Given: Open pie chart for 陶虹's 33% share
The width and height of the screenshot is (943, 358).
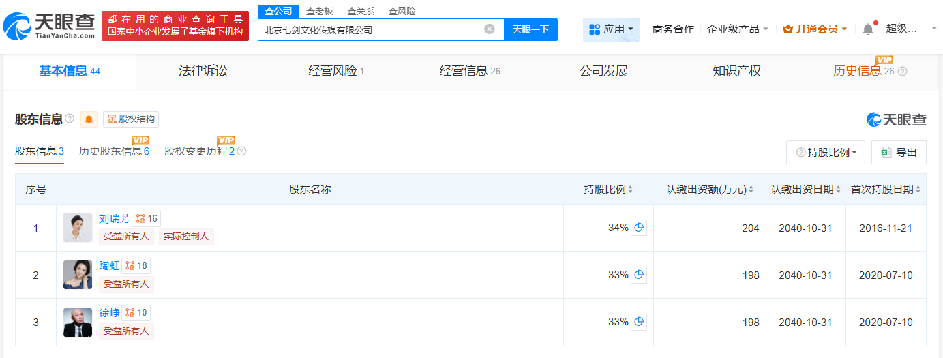Looking at the screenshot, I should tap(639, 275).
